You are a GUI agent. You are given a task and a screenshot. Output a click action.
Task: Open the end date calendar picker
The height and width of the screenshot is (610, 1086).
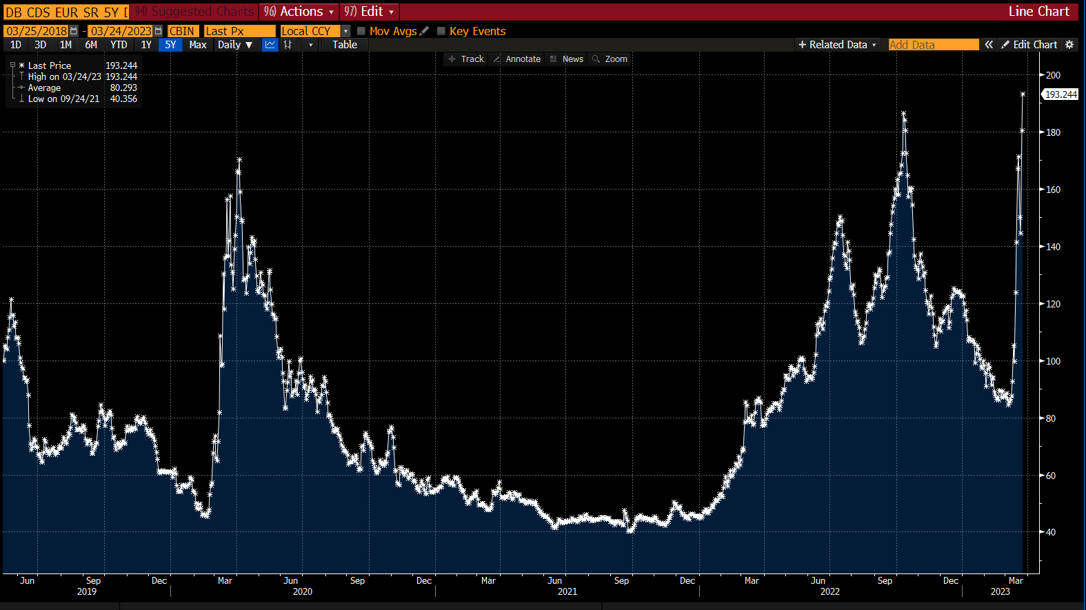158,31
